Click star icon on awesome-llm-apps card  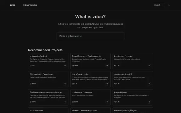click(30, 102)
